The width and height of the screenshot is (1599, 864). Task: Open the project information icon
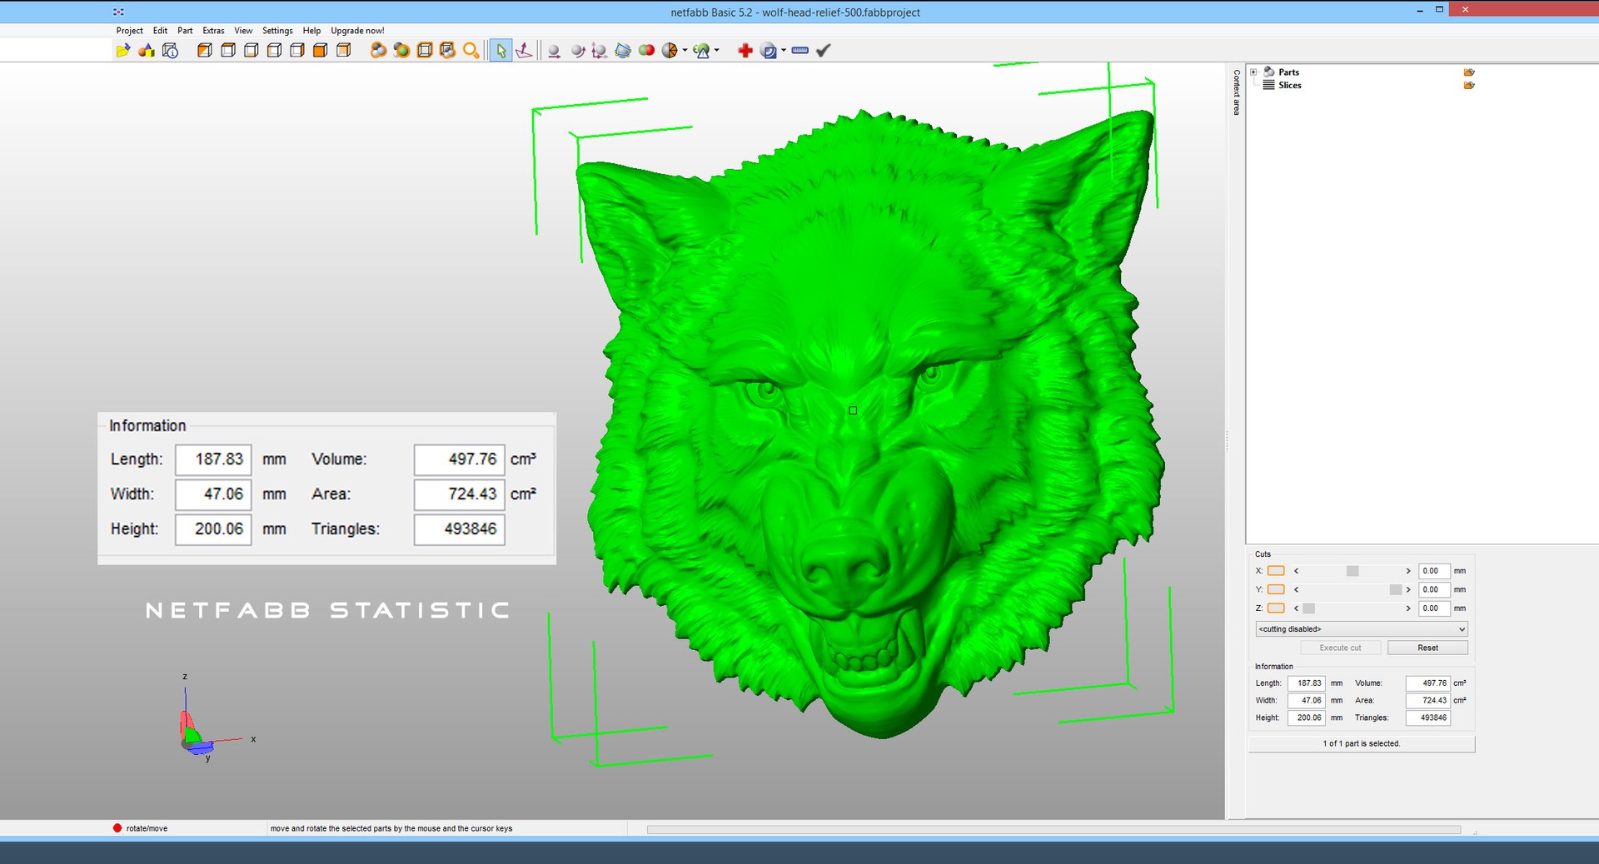pos(170,51)
